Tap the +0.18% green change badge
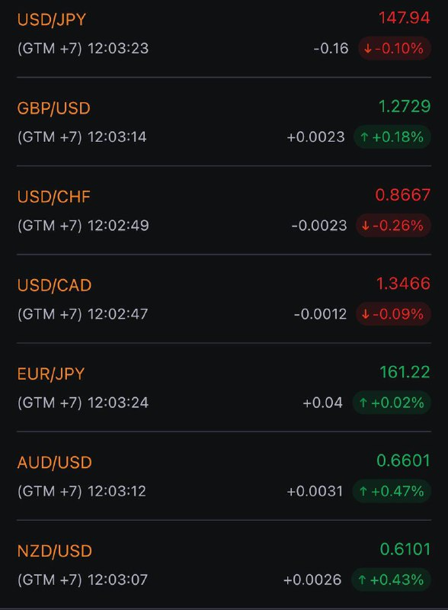Viewport: 448px width, 610px height. pos(392,137)
